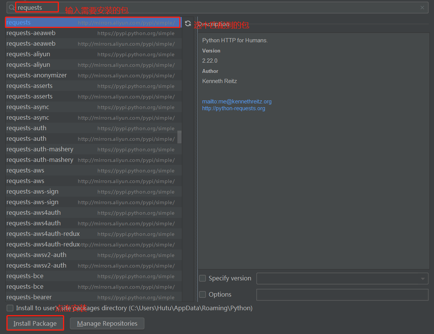Select requests-auth from pypi.python.org

pos(94,128)
